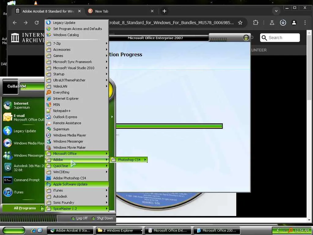Viewport: 313px width, 235px height.
Task: Open Remote Assistance
Action: 77,123
